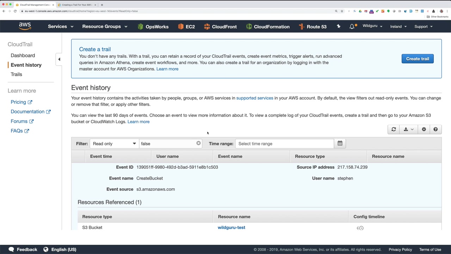Image resolution: width=451 pixels, height=254 pixels.
Task: Clear the filter value
Action: coord(198,143)
